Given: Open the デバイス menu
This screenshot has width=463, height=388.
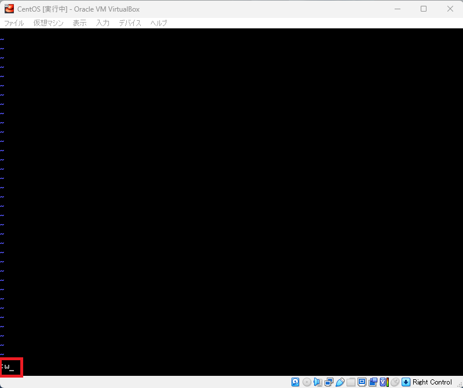Looking at the screenshot, I should 130,23.
